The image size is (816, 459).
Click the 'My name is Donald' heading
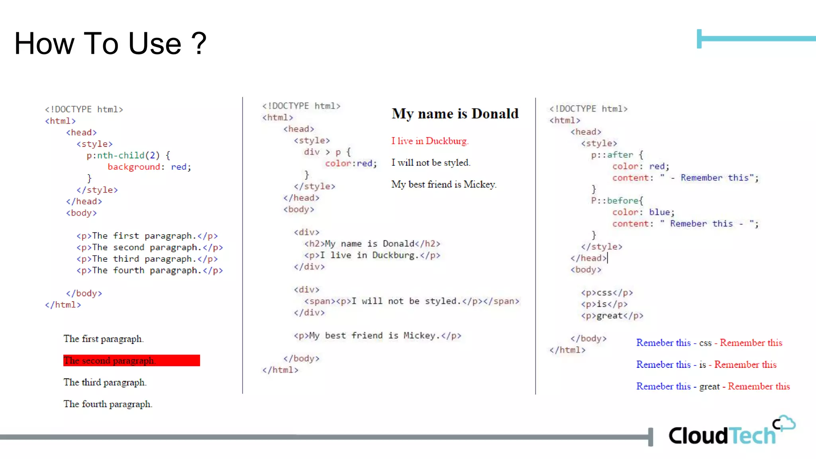point(455,114)
